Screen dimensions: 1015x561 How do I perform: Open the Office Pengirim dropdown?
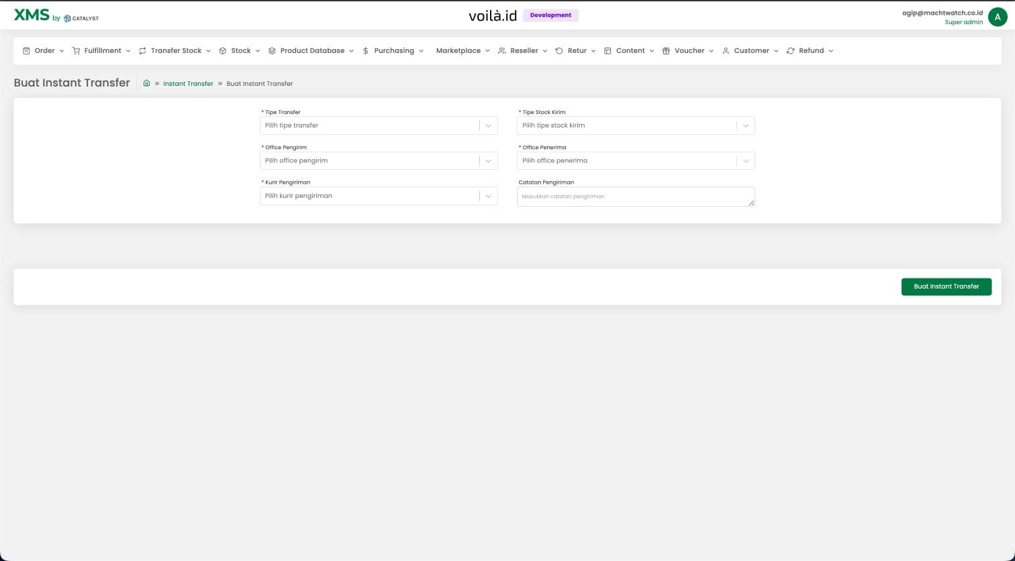click(x=379, y=161)
